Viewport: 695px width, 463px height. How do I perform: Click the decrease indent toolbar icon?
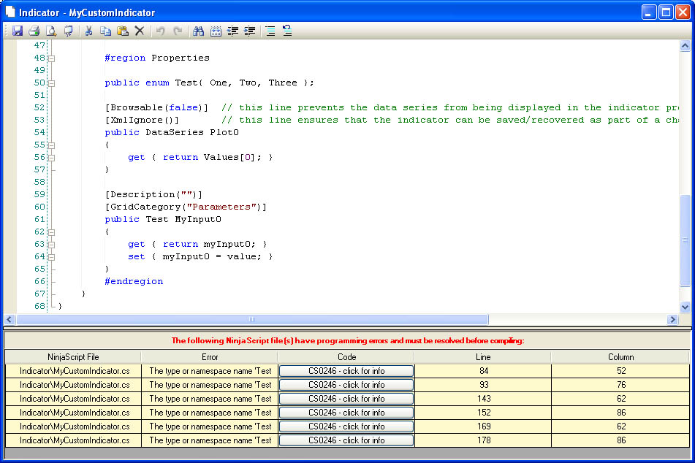coord(233,31)
